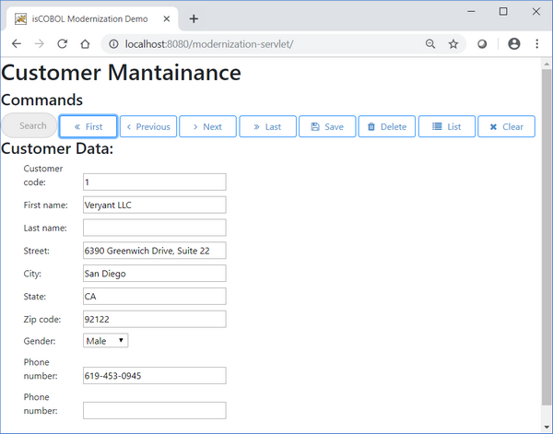
Task: Save the current customer record
Action: pyautogui.click(x=327, y=126)
